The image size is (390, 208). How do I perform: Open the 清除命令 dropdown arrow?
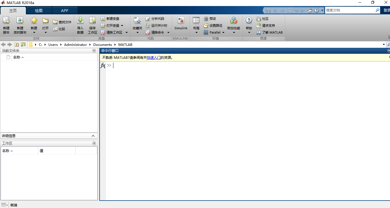tap(168, 32)
